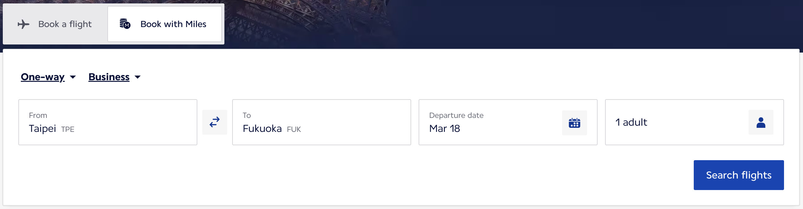803x209 pixels.
Task: Click the airplane icon on Book a flight
Action: (23, 24)
